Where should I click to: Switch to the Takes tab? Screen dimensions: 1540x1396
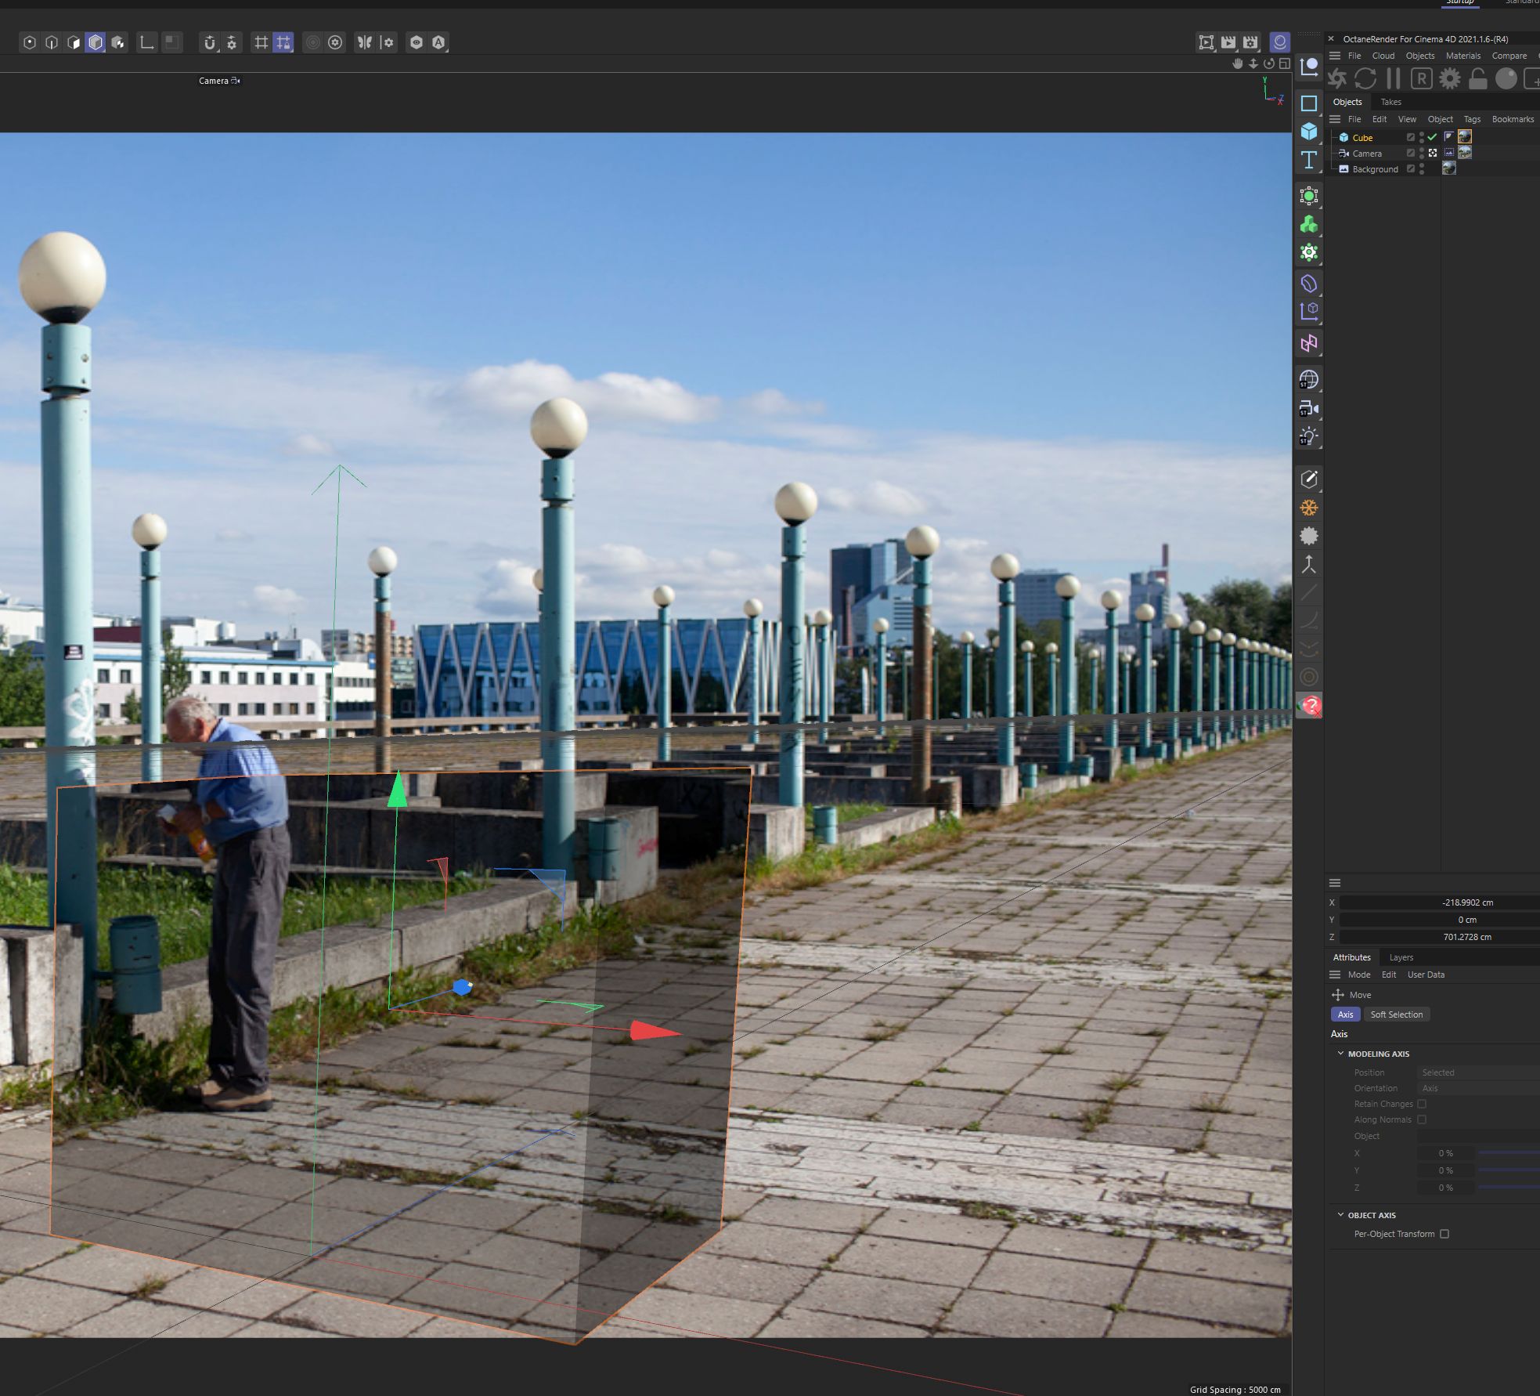[x=1390, y=102]
